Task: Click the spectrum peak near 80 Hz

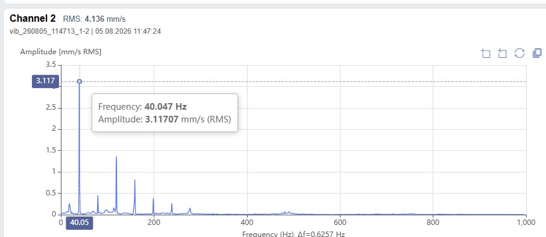Action: tap(98, 196)
